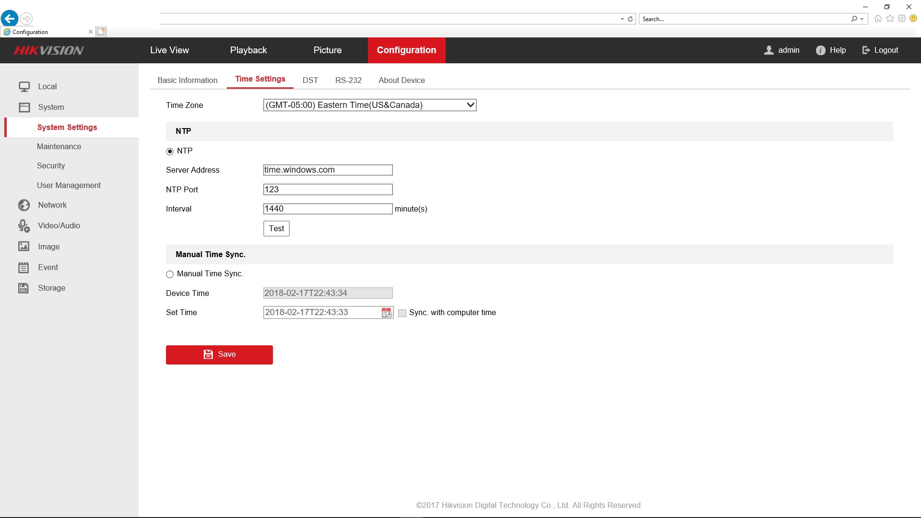The height and width of the screenshot is (518, 921).
Task: Open calendar picker beside Set Time
Action: click(x=387, y=313)
